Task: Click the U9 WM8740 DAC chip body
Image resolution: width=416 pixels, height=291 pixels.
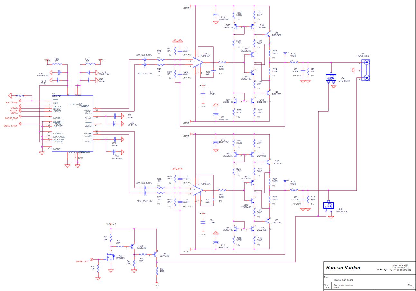Action: coord(72,123)
